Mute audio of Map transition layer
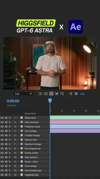 click(x=6, y=157)
